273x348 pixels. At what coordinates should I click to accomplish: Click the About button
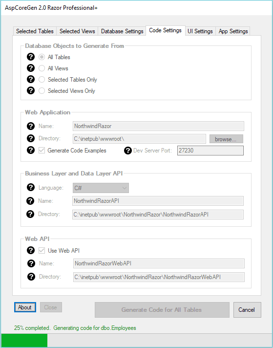coord(25,307)
